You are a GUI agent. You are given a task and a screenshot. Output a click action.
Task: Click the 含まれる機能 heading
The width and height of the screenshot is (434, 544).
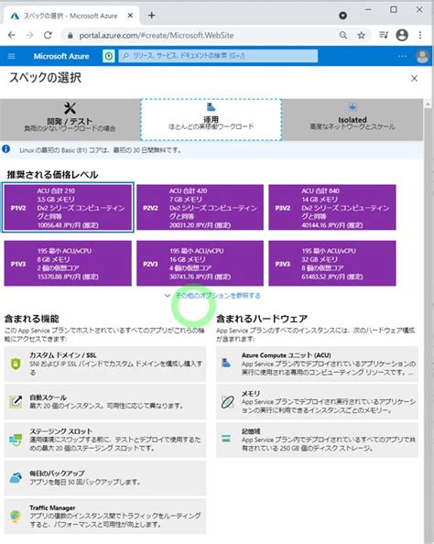[31, 319]
